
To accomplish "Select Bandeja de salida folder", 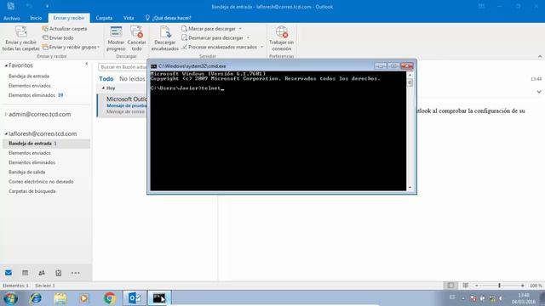I will tap(27, 172).
